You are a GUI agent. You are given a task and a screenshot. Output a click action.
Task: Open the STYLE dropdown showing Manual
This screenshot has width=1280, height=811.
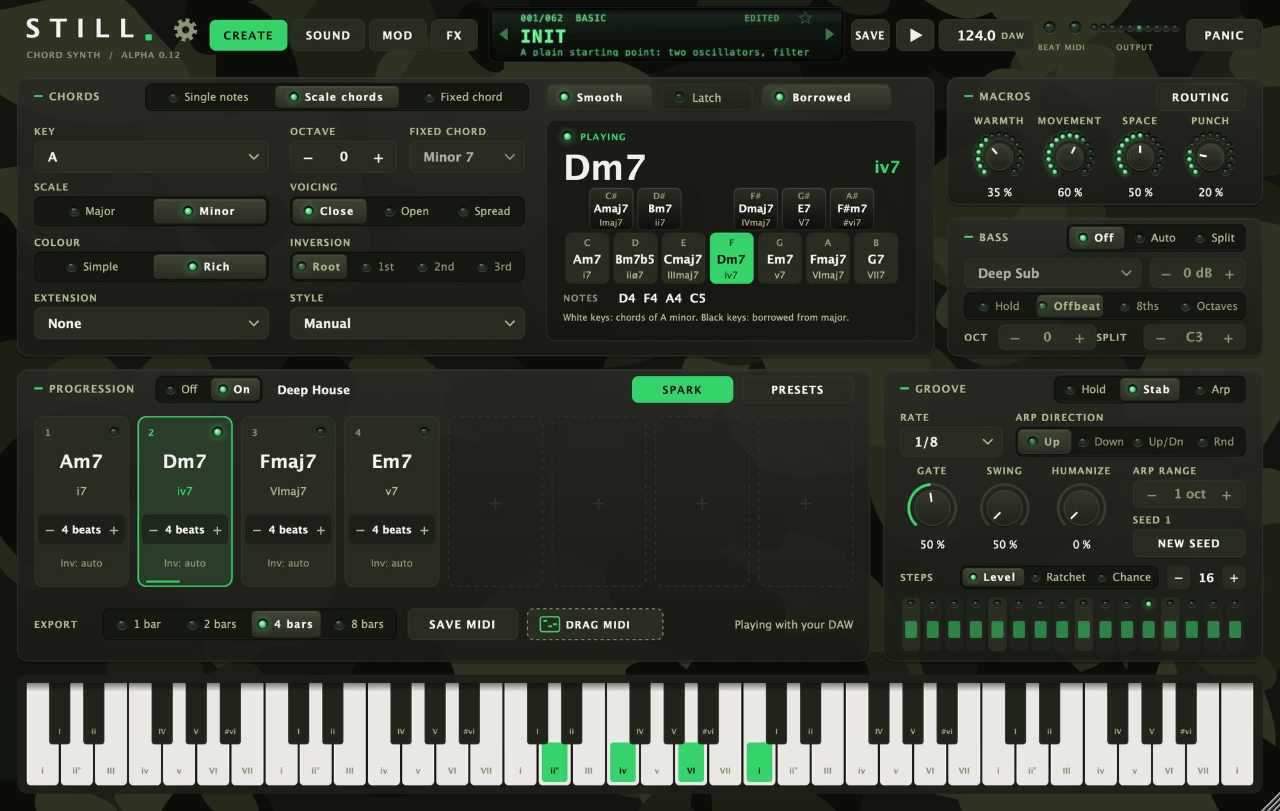407,324
